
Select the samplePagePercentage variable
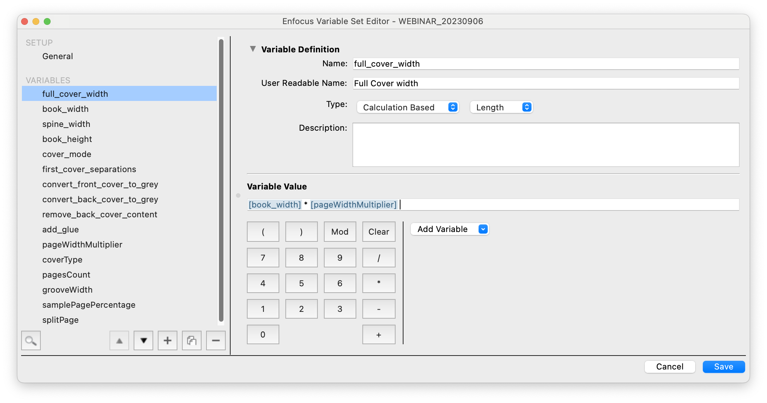[119, 305]
